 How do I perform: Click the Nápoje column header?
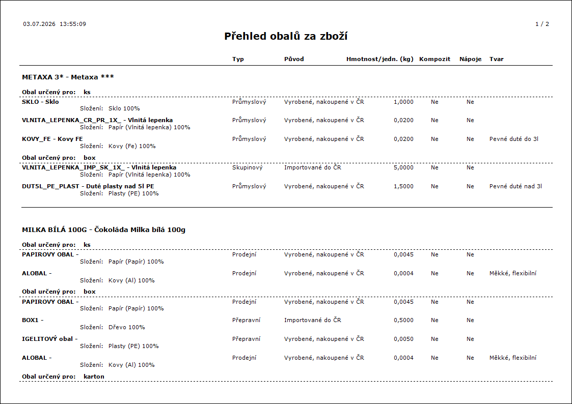click(470, 59)
